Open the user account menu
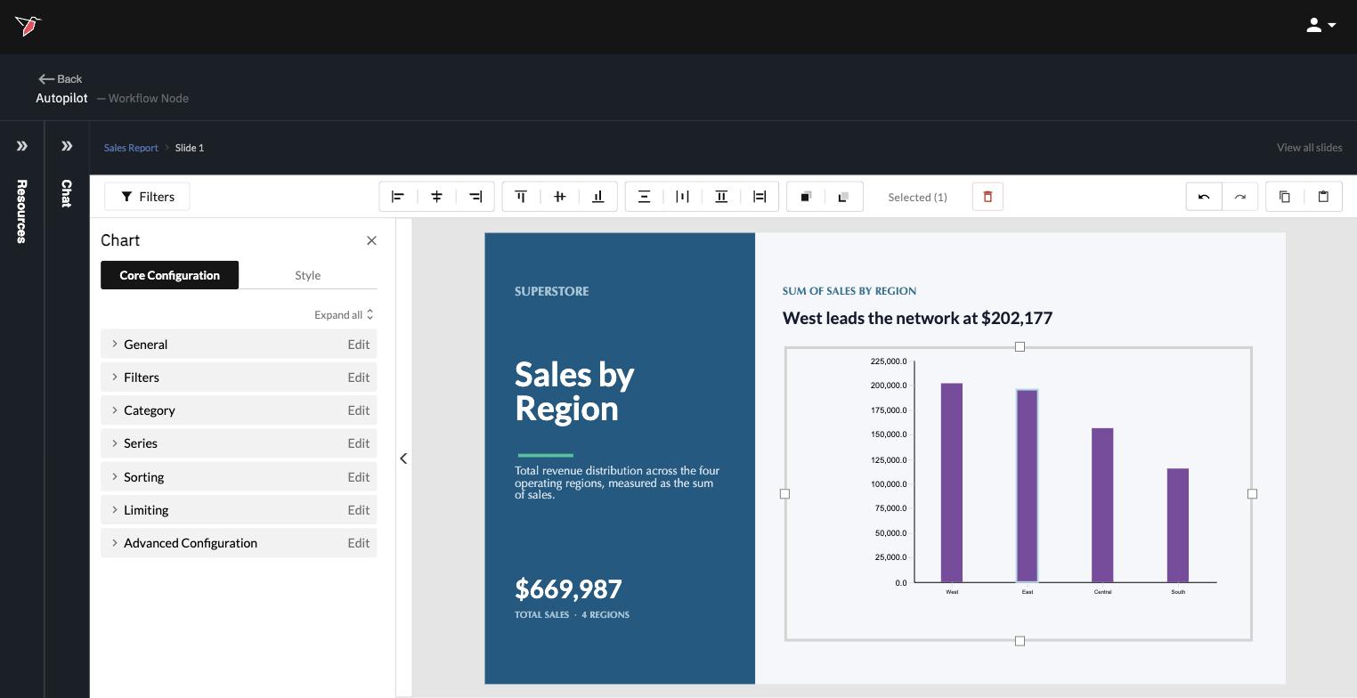Image resolution: width=1357 pixels, height=698 pixels. (x=1321, y=26)
